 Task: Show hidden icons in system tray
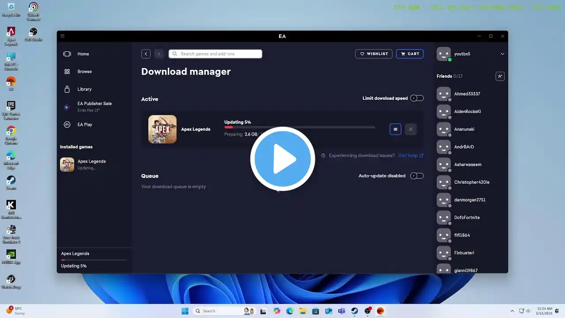[x=512, y=311]
